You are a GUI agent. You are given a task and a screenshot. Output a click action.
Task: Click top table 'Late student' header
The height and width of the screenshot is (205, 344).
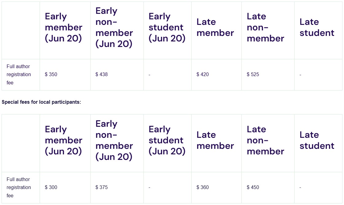tap(317, 27)
